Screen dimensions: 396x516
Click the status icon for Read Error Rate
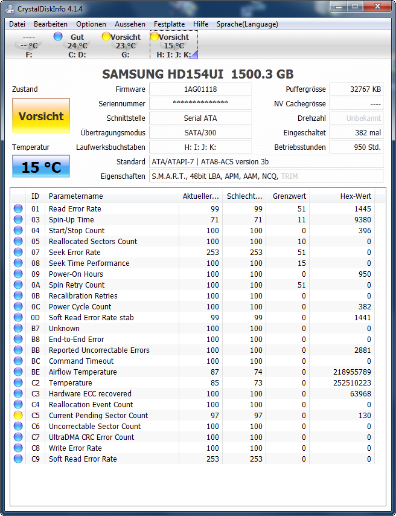click(x=18, y=208)
